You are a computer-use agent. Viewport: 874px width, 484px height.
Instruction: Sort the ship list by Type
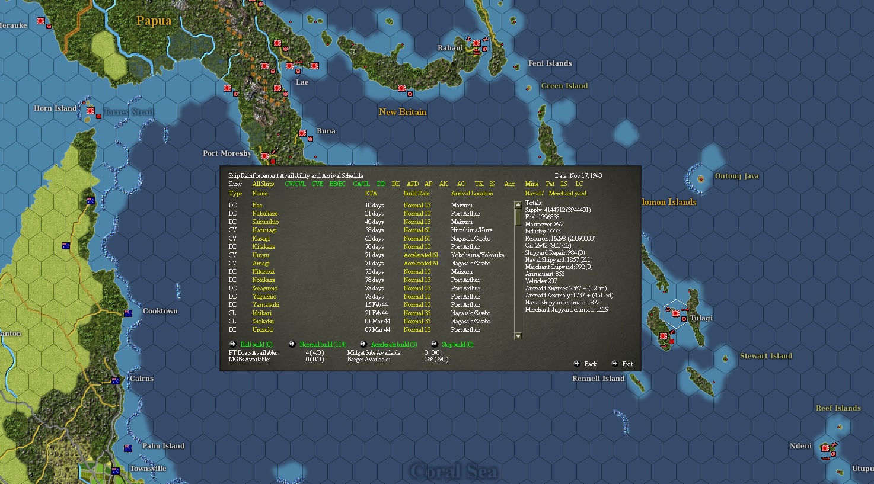235,194
